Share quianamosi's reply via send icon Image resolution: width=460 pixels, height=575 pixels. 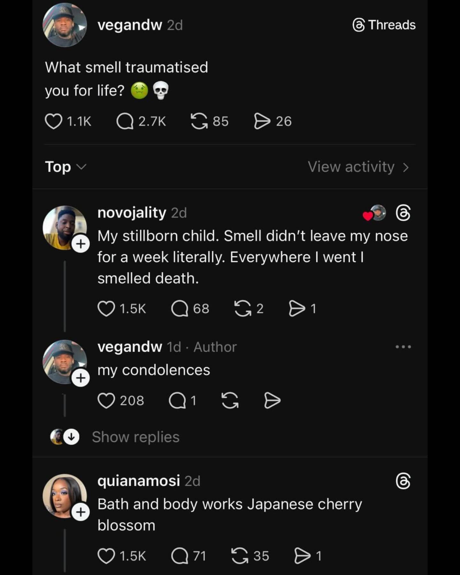click(302, 556)
